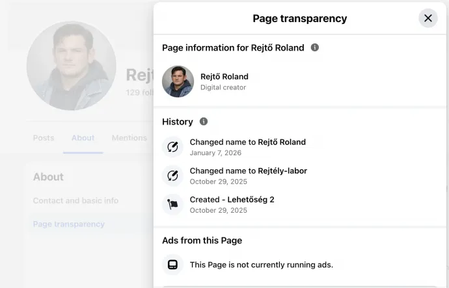
Task: Click the info icon next to History
Action: [x=204, y=121]
